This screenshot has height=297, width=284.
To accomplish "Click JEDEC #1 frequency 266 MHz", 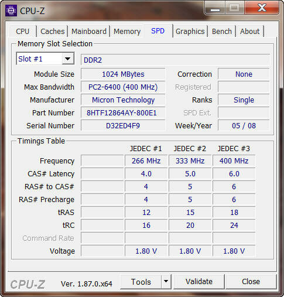I will coord(146,161).
